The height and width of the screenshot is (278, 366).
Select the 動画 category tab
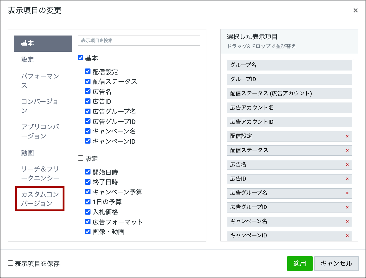[27, 153]
